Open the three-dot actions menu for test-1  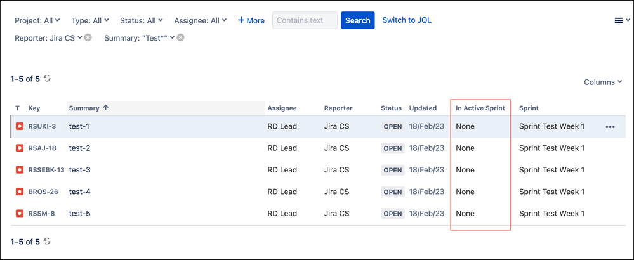(x=610, y=127)
